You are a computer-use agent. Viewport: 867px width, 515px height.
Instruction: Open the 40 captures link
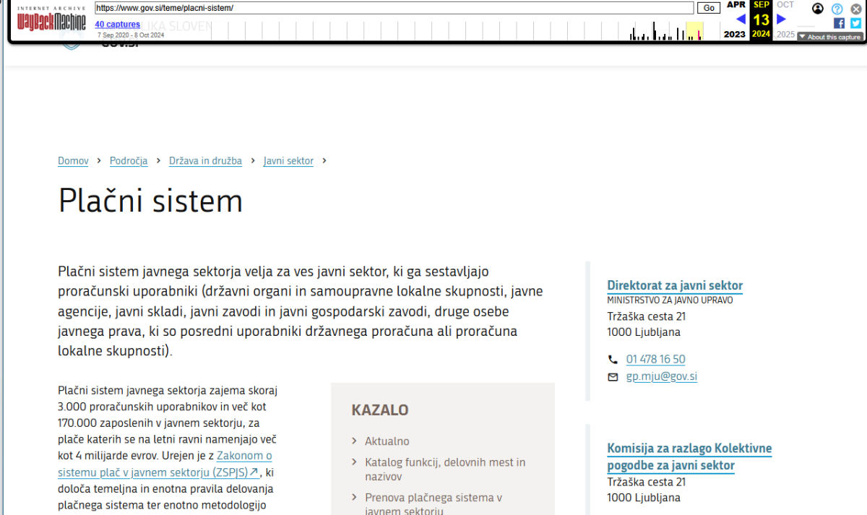[118, 25]
